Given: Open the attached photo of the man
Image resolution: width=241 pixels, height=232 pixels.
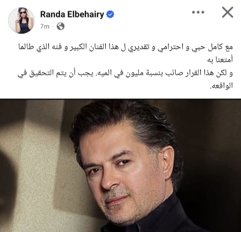Looking at the screenshot, I should (x=120, y=165).
